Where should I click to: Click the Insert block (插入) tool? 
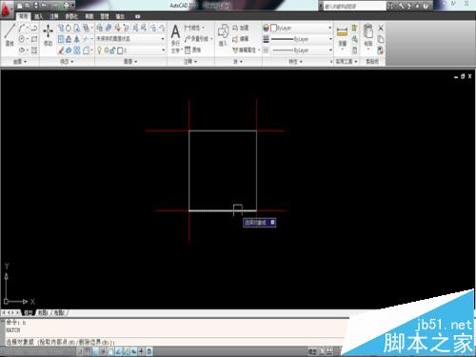pos(223,35)
